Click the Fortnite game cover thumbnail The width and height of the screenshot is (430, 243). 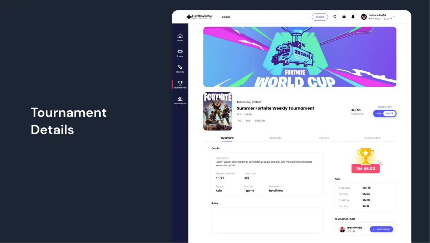[x=218, y=111]
